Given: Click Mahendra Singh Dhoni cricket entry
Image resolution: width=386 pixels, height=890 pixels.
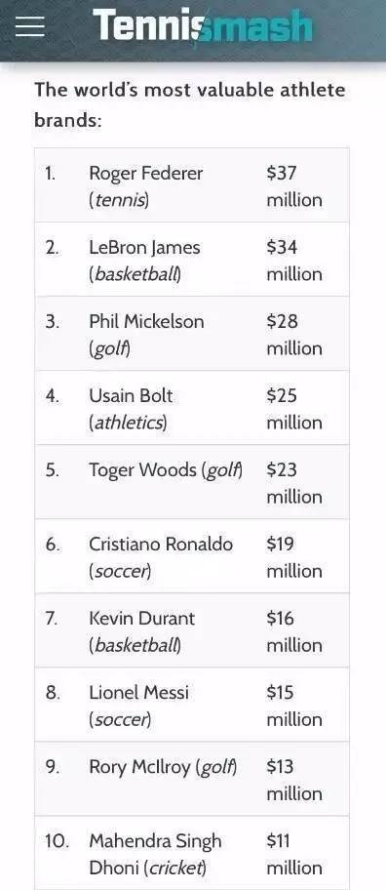Looking at the screenshot, I should coord(155,854).
